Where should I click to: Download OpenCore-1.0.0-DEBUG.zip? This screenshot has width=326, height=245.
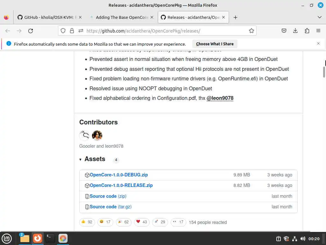[x=119, y=175]
